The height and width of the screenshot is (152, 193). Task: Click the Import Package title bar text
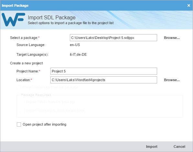point(15,5)
